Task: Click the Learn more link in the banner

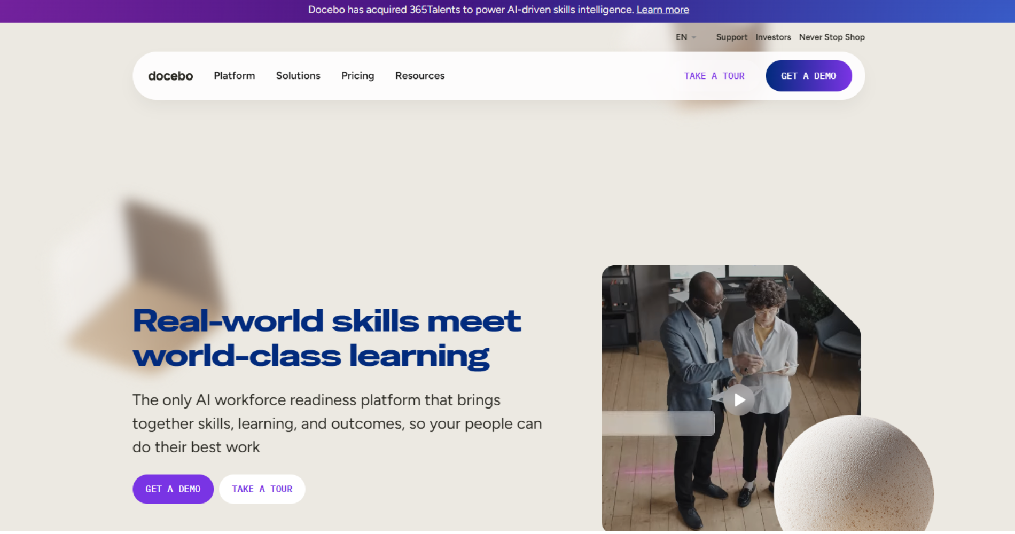Action: [662, 10]
